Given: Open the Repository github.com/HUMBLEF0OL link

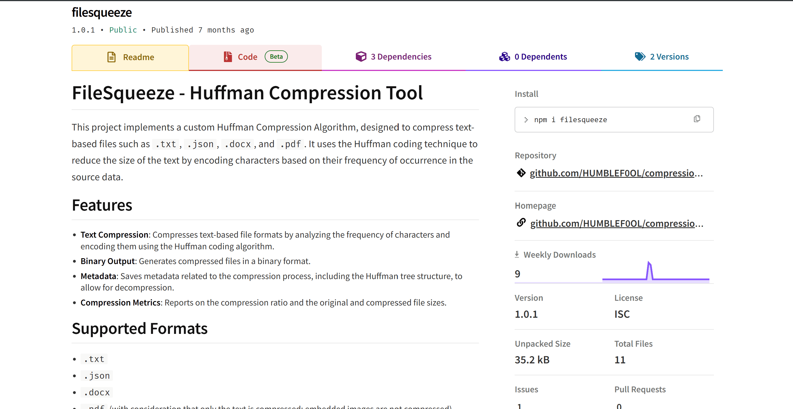Looking at the screenshot, I should pos(616,173).
